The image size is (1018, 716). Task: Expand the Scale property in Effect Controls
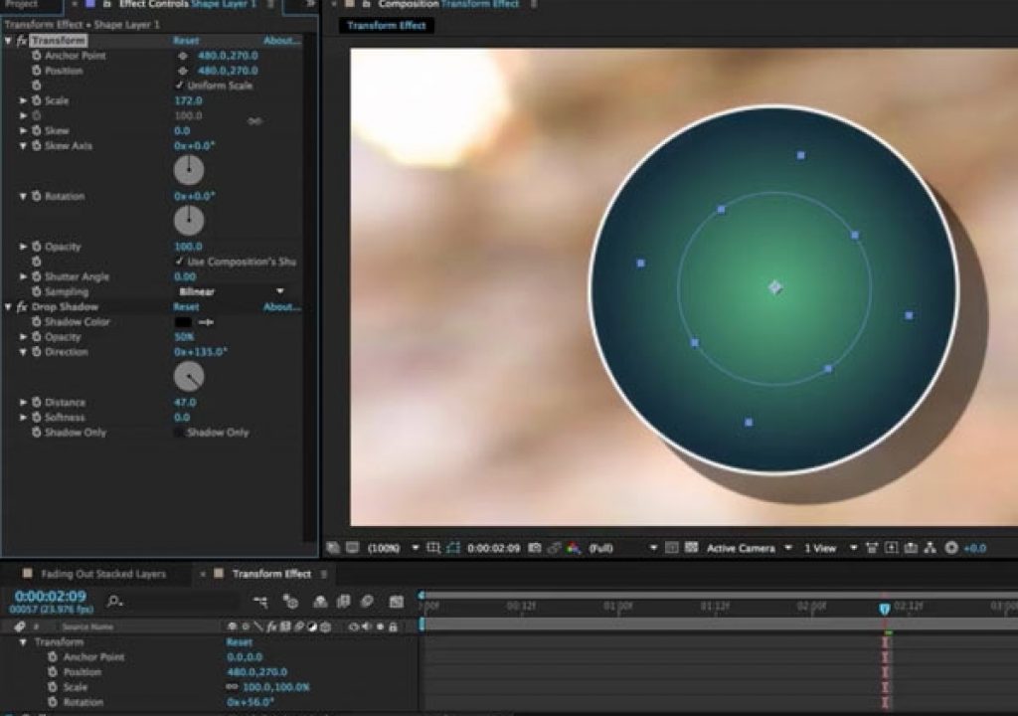coord(24,100)
